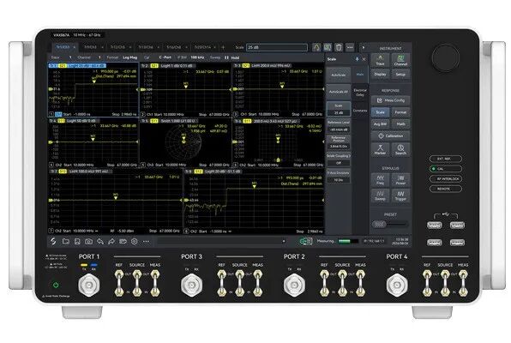Viewport: 511px width, 343px height.
Task: Expand the side panel collapse arrow near Instrument
Action: [x=364, y=48]
